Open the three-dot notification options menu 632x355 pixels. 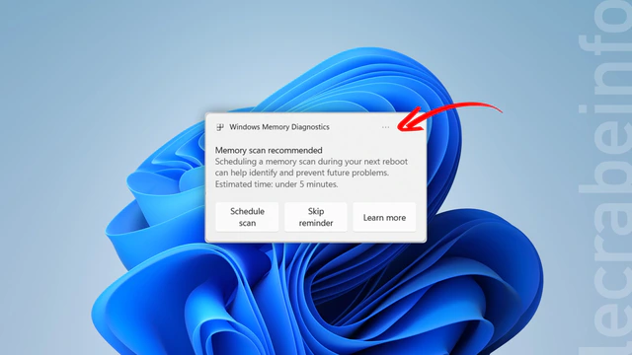pos(385,127)
